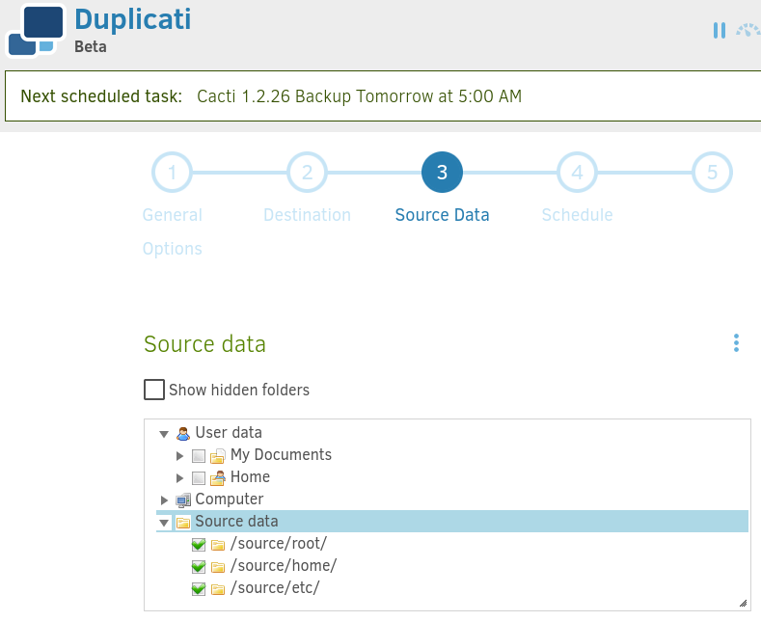The image size is (761, 621).
Task: Open the Duplicati title link
Action: coord(133,20)
